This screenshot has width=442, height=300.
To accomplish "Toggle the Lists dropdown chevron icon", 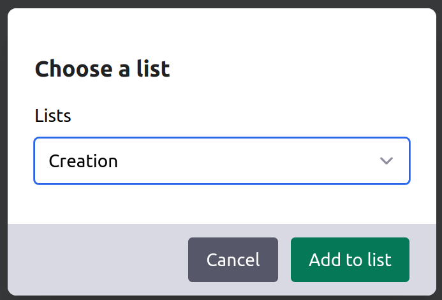I will pyautogui.click(x=386, y=161).
